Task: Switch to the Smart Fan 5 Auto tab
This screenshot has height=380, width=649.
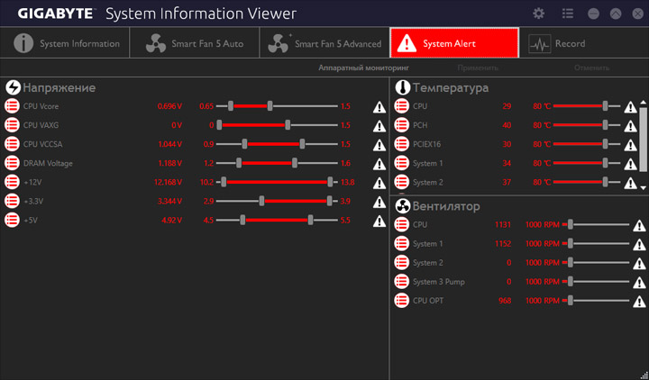Action: [195, 43]
